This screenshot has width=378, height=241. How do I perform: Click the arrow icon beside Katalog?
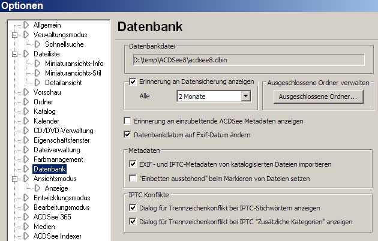click(x=26, y=112)
